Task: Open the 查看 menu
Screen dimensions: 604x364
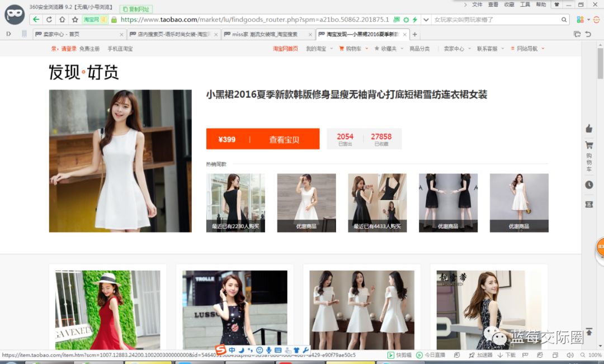Action: 493,4
